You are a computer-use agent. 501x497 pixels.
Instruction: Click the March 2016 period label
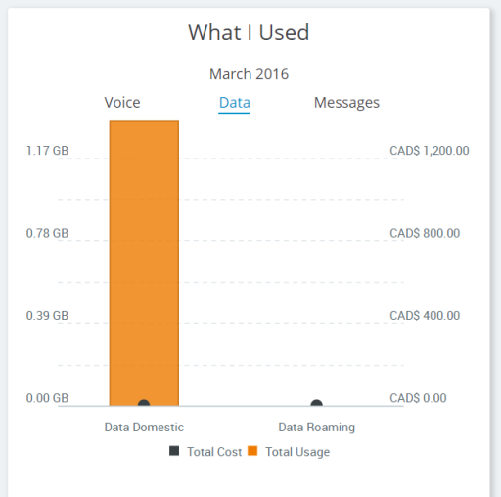coord(250,74)
